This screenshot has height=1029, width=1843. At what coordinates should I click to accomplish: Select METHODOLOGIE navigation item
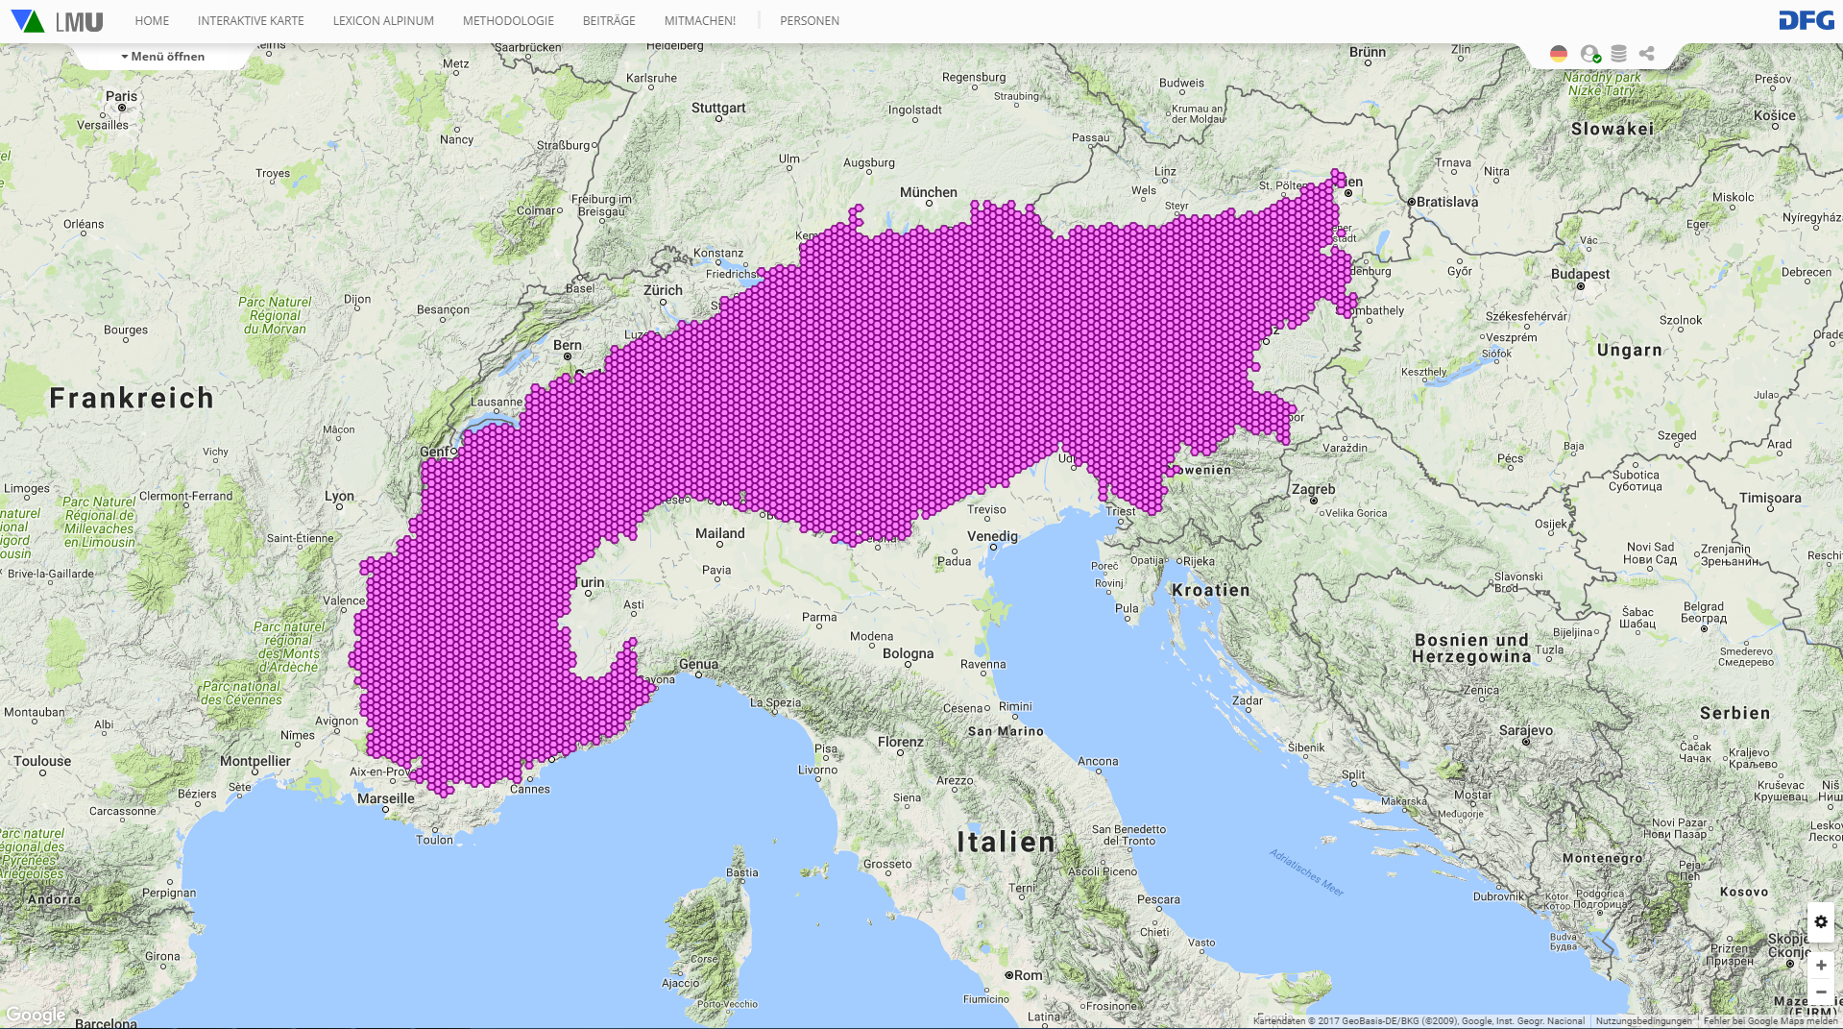(508, 21)
